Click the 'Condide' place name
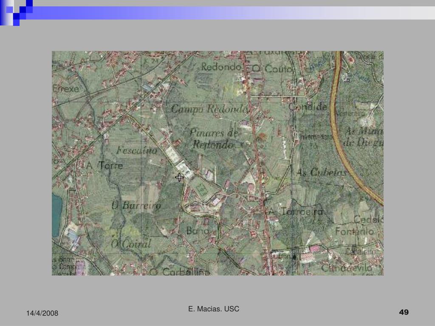This screenshot has height=326, width=435. pyautogui.click(x=308, y=107)
